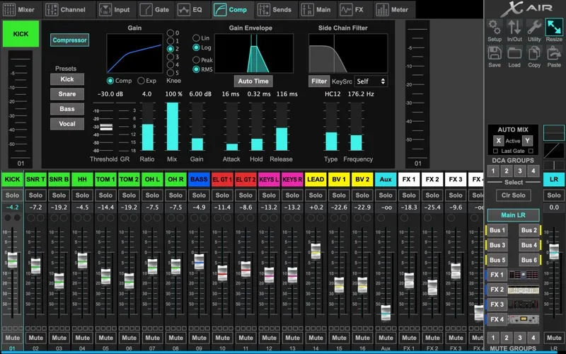Select the Main LR bus button
Image resolution: width=566 pixels, height=354 pixels.
click(513, 215)
